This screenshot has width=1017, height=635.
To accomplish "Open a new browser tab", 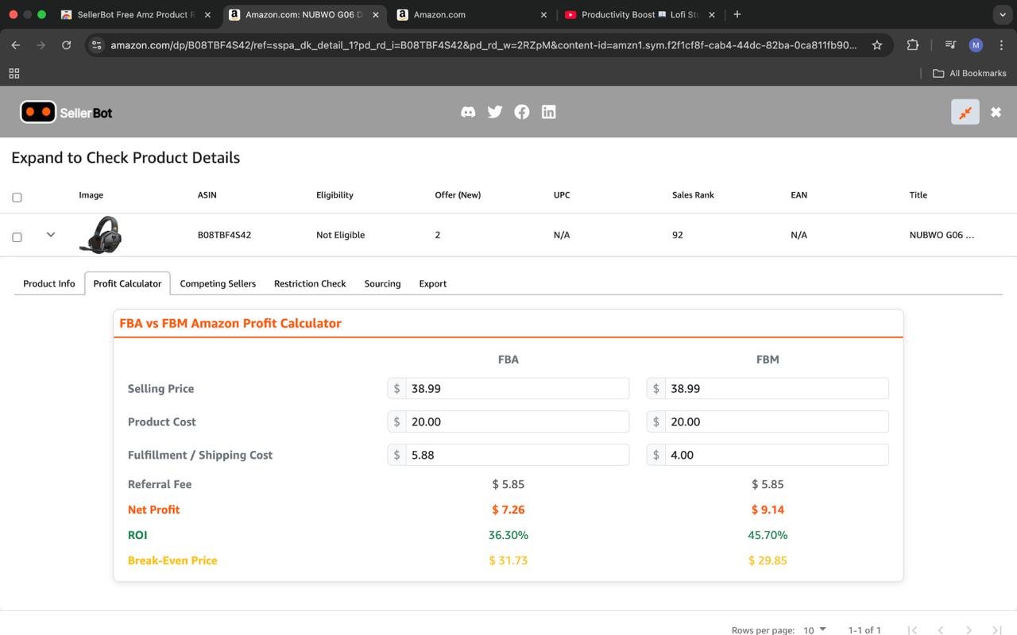I will coord(737,14).
